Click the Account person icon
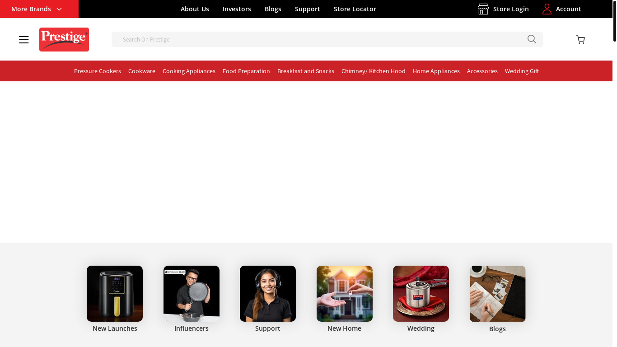617x347 pixels. coord(547,9)
